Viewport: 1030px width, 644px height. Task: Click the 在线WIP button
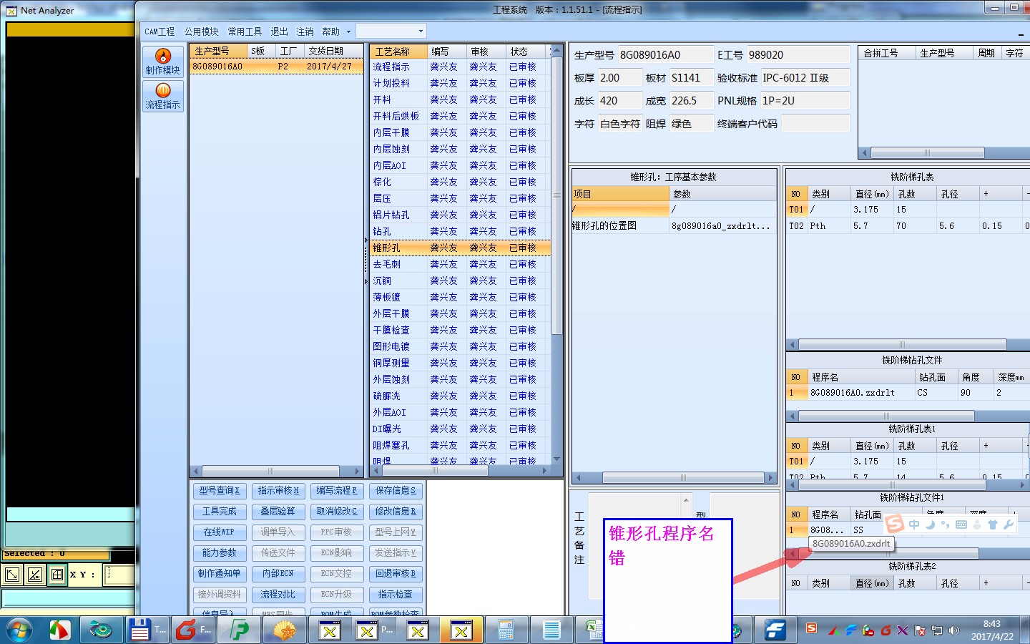(220, 532)
